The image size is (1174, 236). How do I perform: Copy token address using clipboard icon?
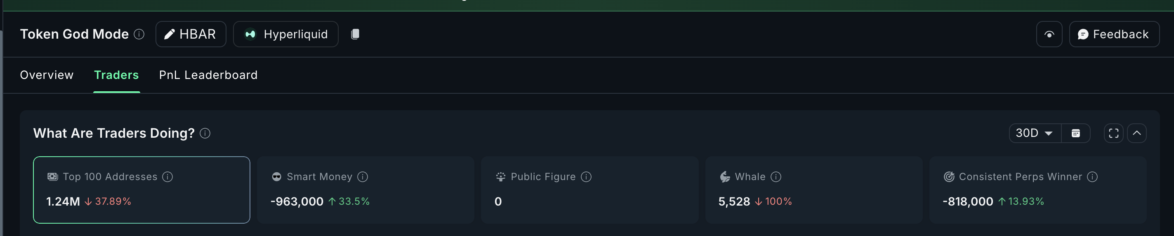355,34
